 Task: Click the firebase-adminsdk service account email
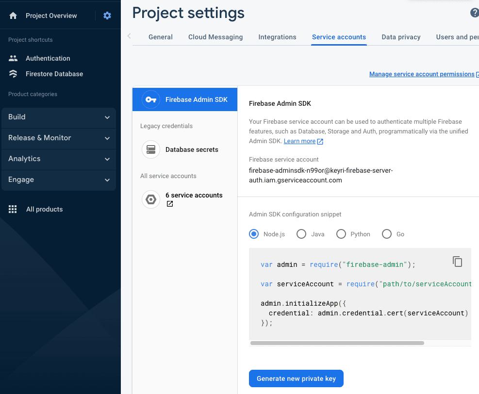[x=321, y=175]
